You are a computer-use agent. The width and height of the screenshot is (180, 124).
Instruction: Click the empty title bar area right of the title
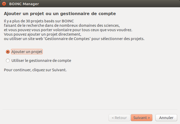click(x=109, y=4)
